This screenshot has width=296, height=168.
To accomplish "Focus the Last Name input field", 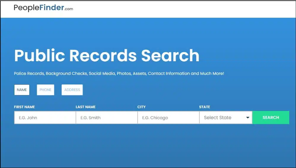I will tap(107, 117).
